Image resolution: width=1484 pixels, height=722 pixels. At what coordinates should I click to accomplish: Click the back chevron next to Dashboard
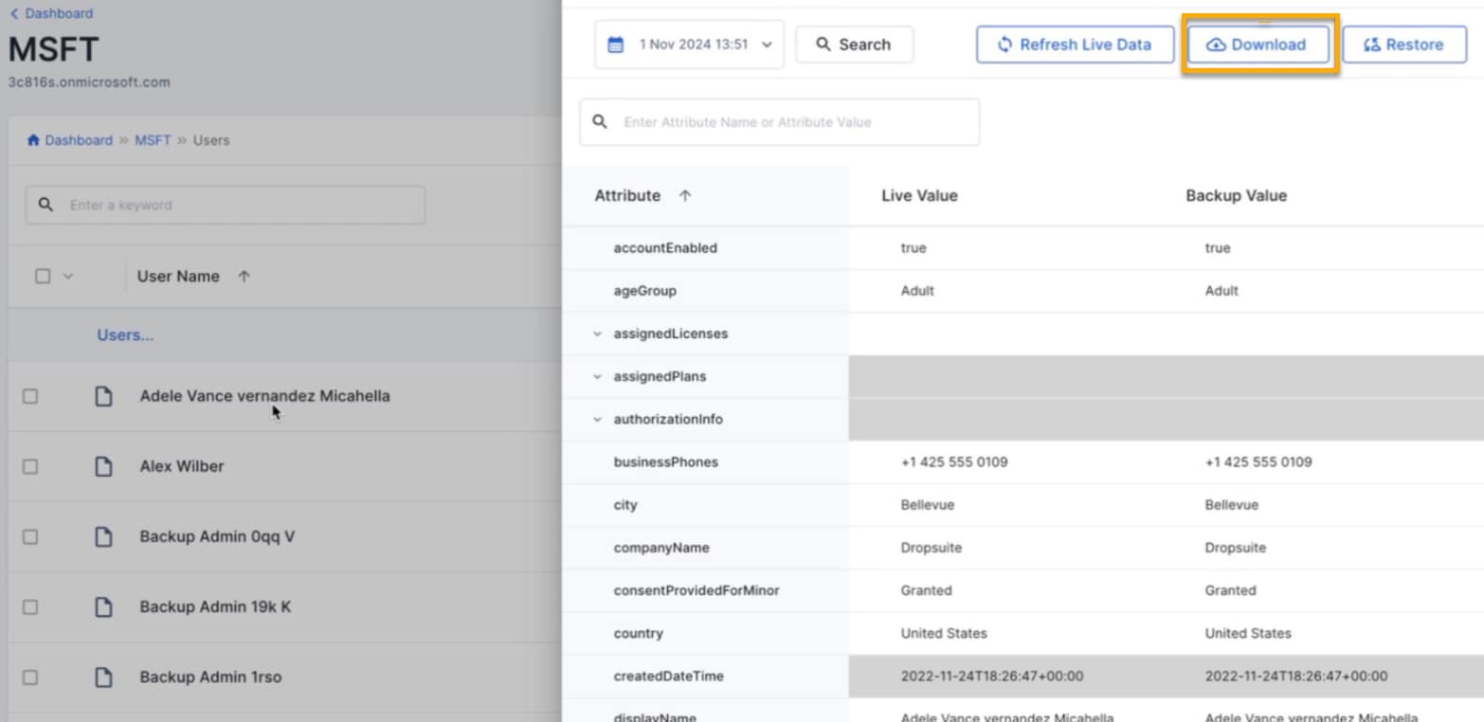[x=13, y=14]
